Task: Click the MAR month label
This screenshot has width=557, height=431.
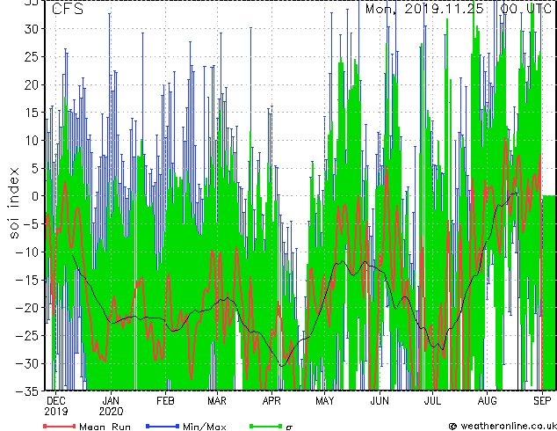Action: point(217,401)
